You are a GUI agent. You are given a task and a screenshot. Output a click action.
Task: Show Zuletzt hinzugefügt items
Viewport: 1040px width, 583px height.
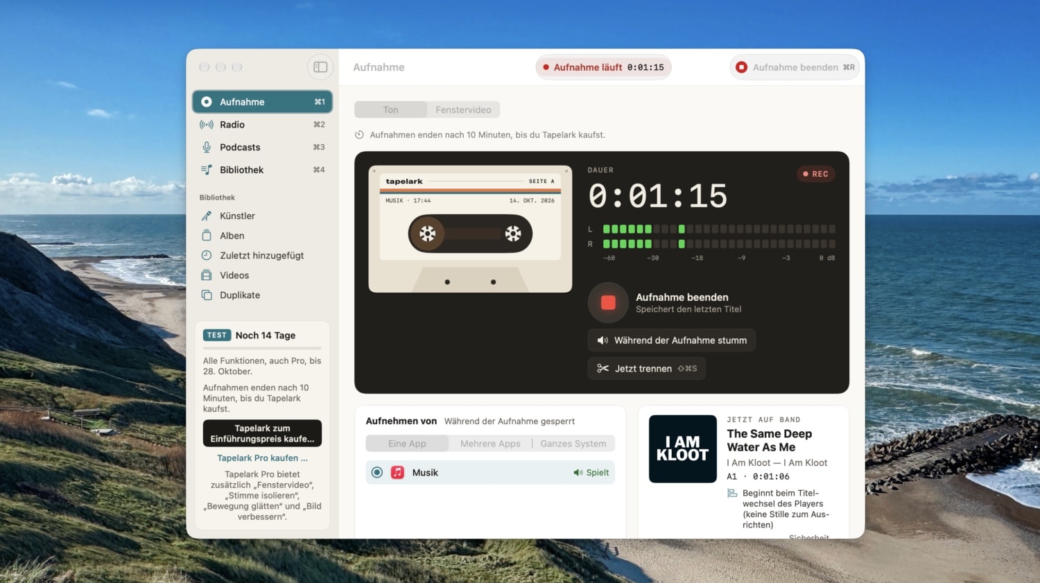point(262,256)
